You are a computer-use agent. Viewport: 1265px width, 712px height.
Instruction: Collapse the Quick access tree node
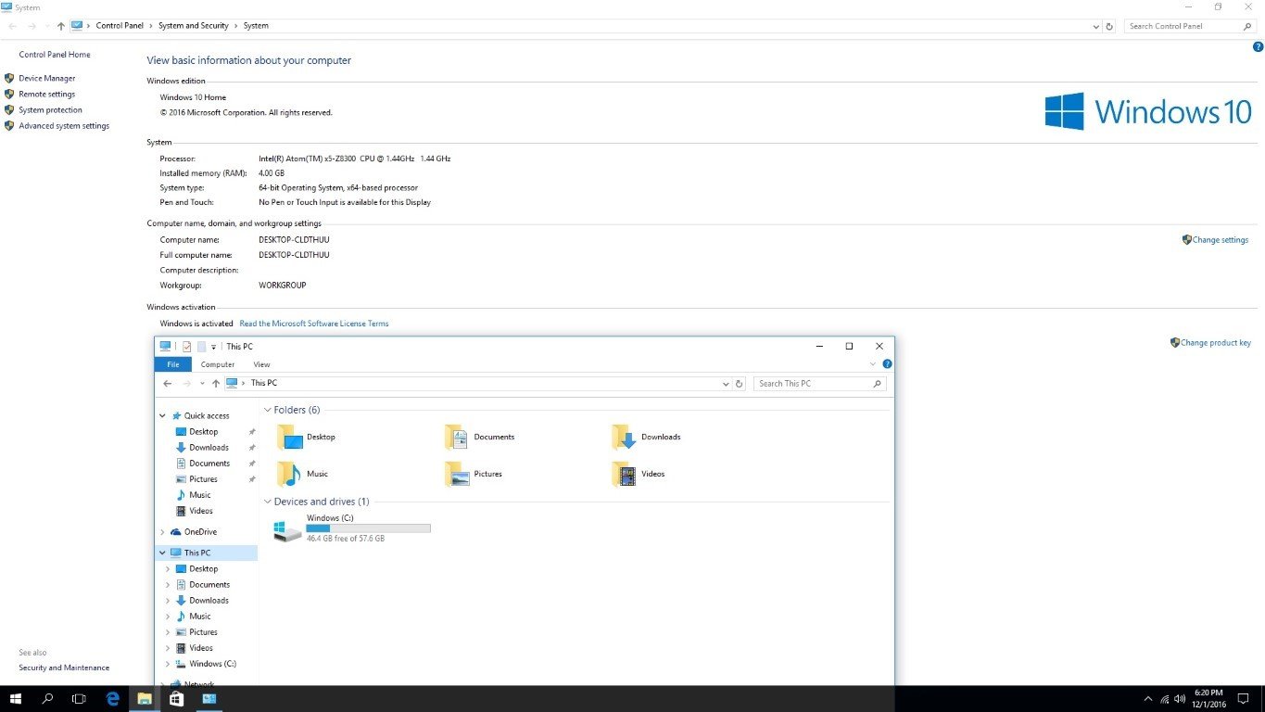click(x=163, y=416)
